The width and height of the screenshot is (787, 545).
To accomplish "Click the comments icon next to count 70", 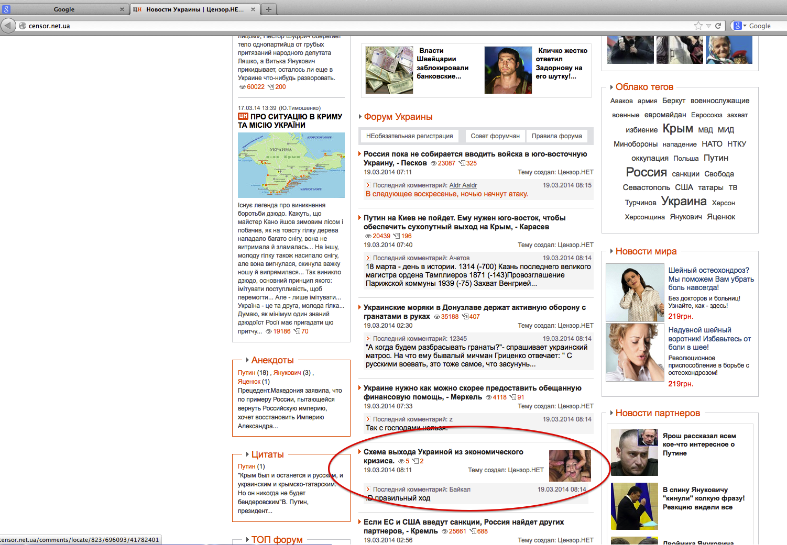I will coord(297,331).
